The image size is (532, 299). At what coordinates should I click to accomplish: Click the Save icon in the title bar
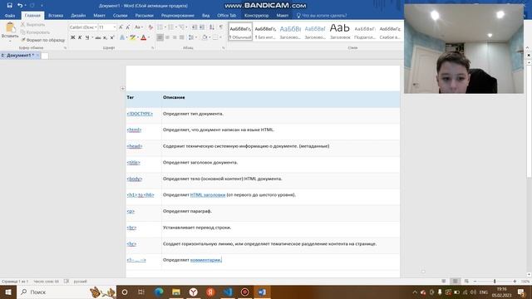tap(9, 5)
